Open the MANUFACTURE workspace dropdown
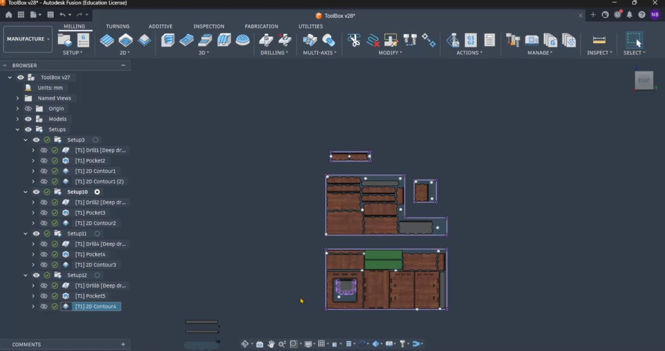This screenshot has height=351, width=665. tap(28, 39)
